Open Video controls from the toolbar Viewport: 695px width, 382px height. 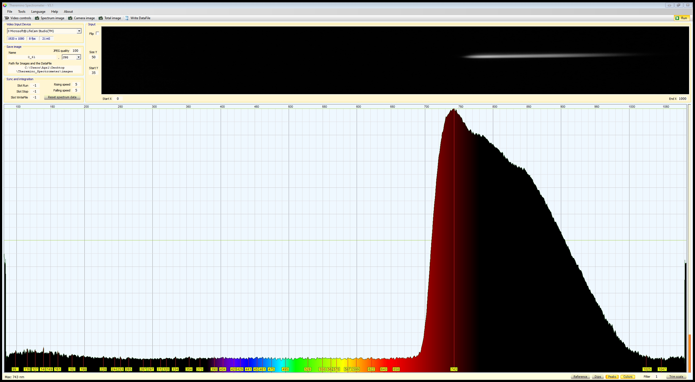point(18,18)
